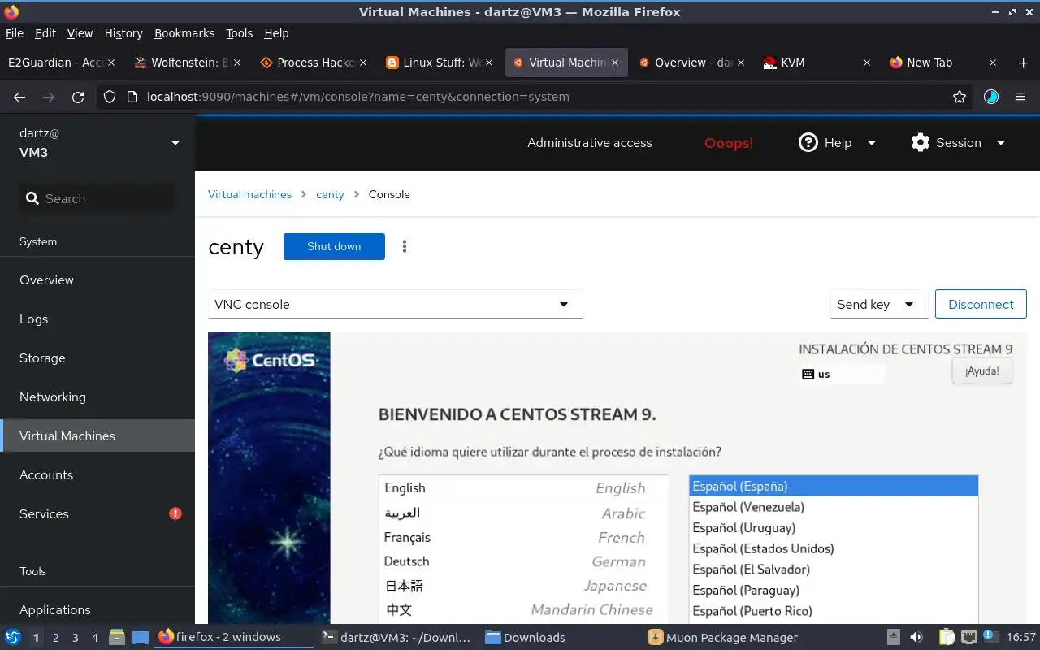The image size is (1040, 650).
Task: Open the file manager launcher in the taskbar
Action: [x=116, y=638]
